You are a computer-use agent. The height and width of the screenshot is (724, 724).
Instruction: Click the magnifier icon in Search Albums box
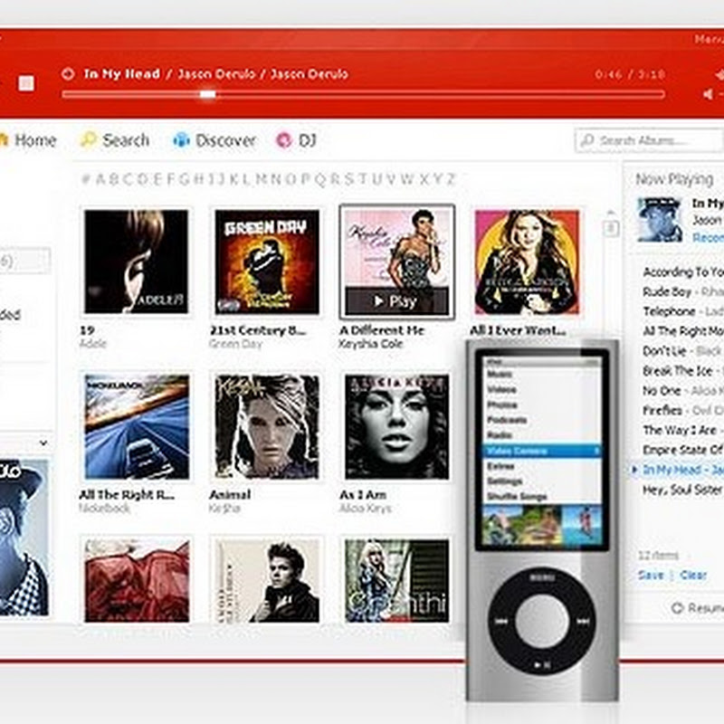pyautogui.click(x=587, y=140)
